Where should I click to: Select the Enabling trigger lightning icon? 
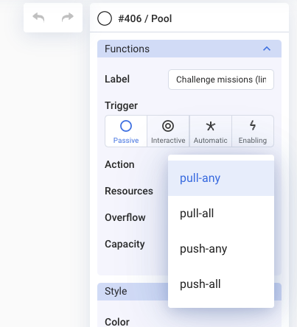[253, 125]
